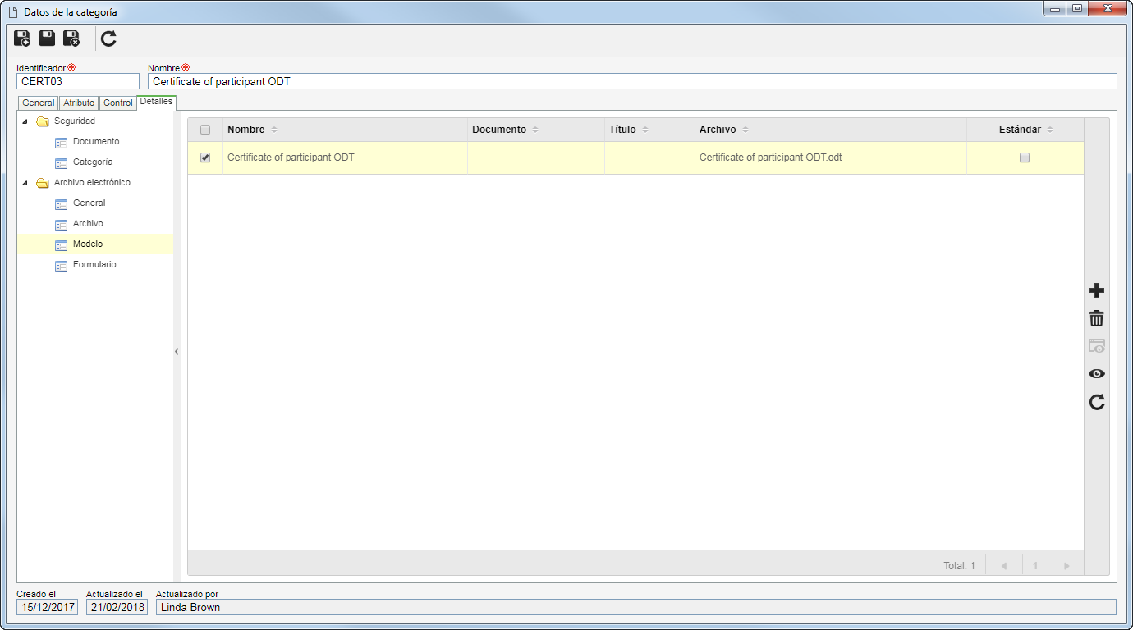Sort by Archivo column arrows
The width and height of the screenshot is (1133, 630).
tap(745, 130)
